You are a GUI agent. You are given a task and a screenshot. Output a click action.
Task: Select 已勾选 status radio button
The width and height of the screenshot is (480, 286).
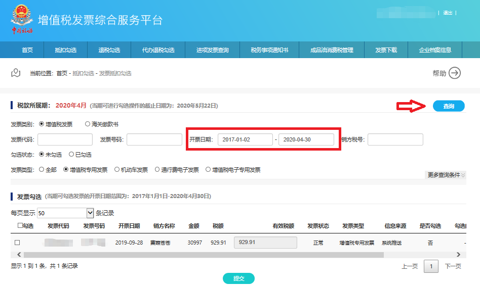pyautogui.click(x=71, y=155)
